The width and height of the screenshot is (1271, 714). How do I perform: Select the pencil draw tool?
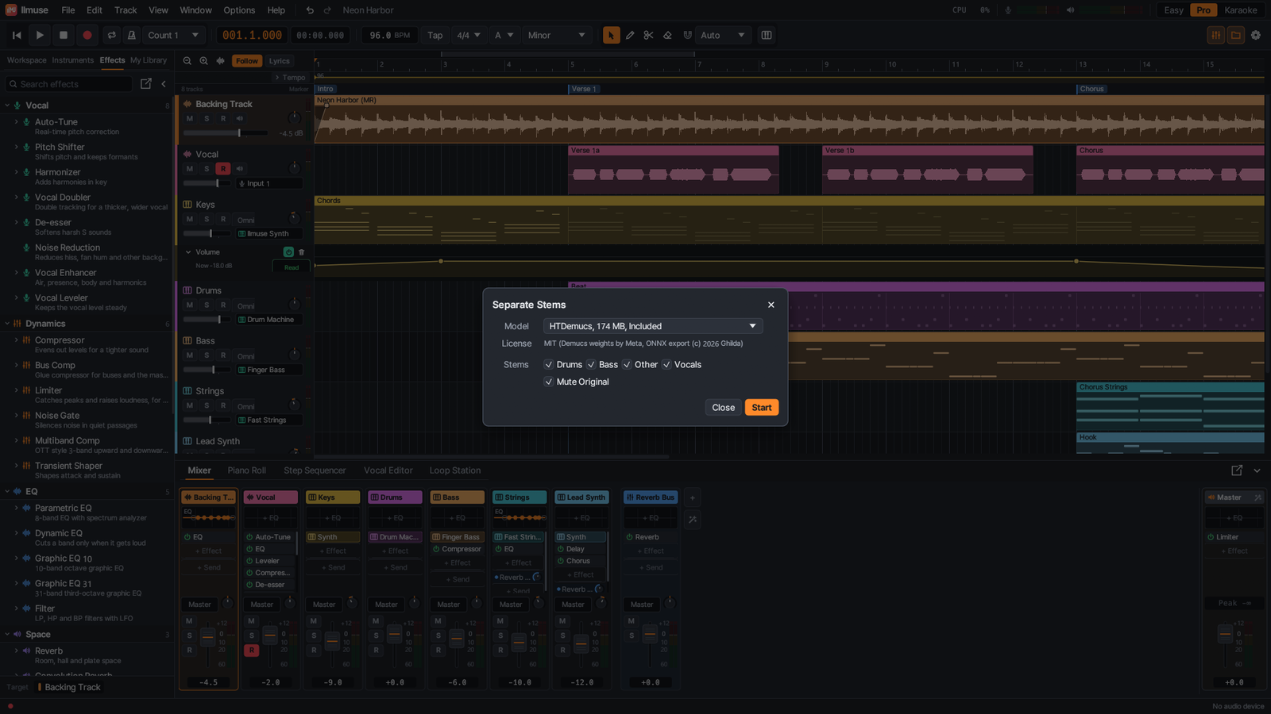point(630,35)
